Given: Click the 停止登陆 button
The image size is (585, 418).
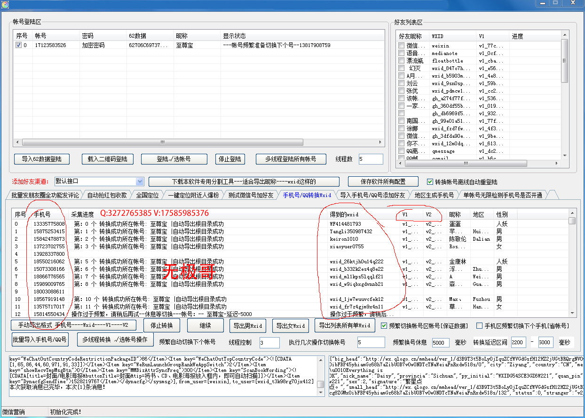Looking at the screenshot, I should [x=230, y=159].
